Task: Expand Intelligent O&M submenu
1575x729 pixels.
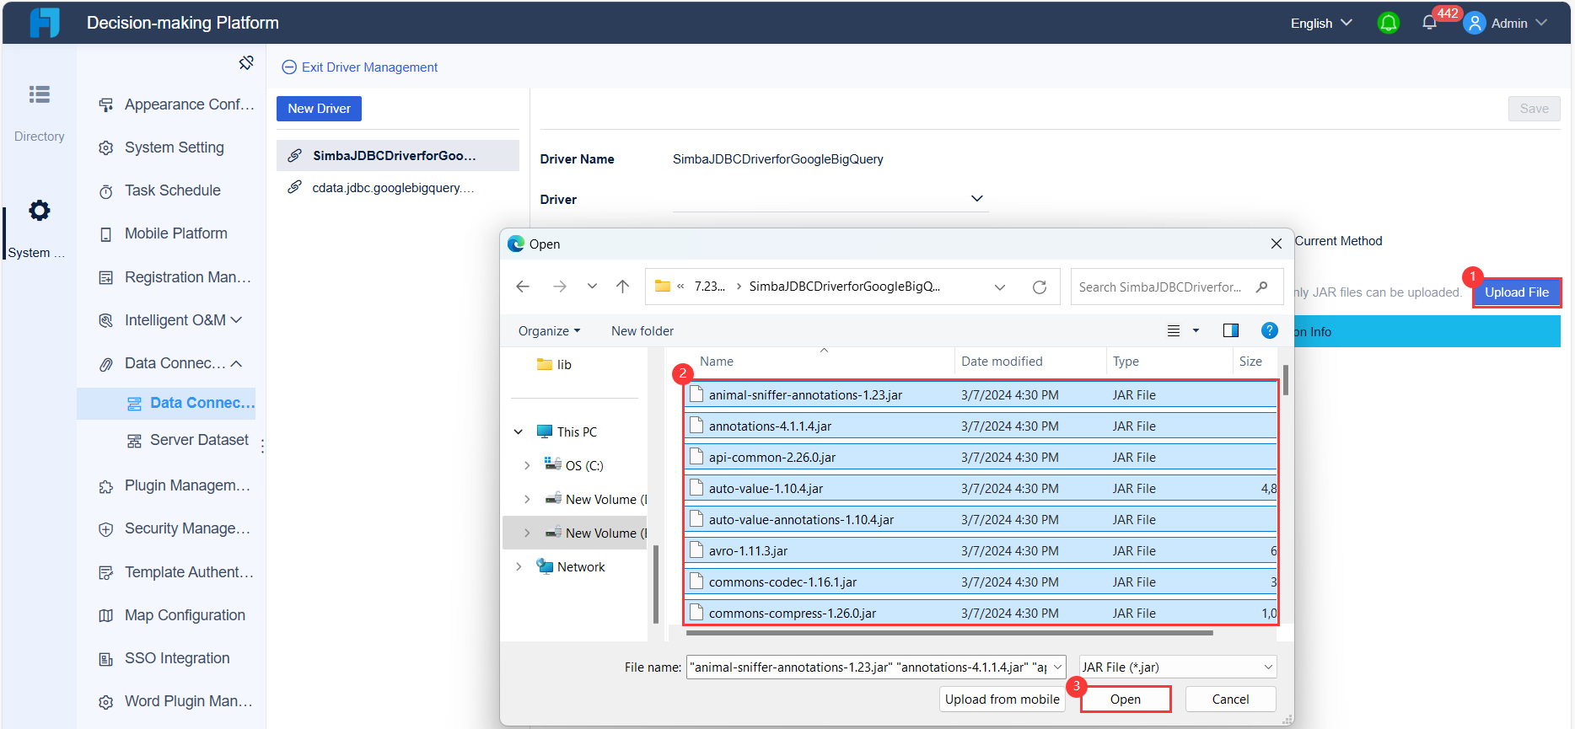Action: (237, 320)
